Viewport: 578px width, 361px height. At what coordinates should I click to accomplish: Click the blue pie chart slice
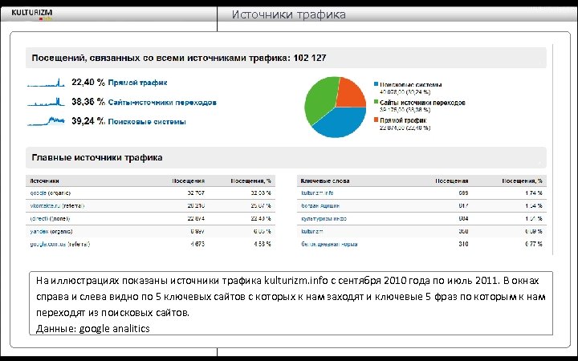point(341,124)
